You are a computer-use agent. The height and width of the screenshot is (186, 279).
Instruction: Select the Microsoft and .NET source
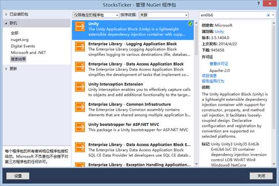pyautogui.click(x=28, y=52)
